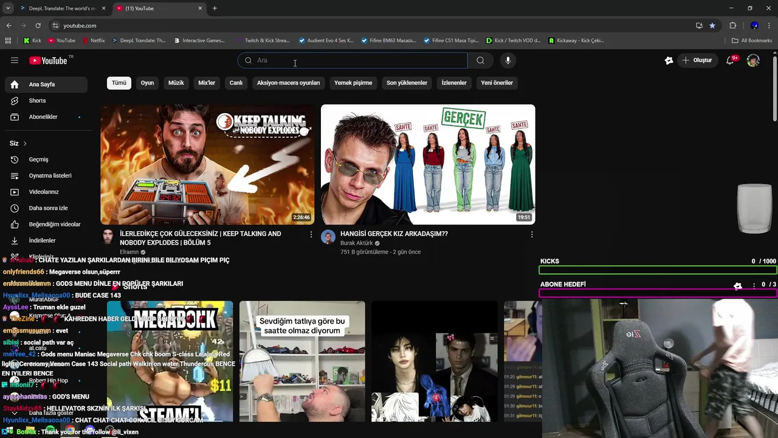Select the Canlı filter chip

click(236, 83)
